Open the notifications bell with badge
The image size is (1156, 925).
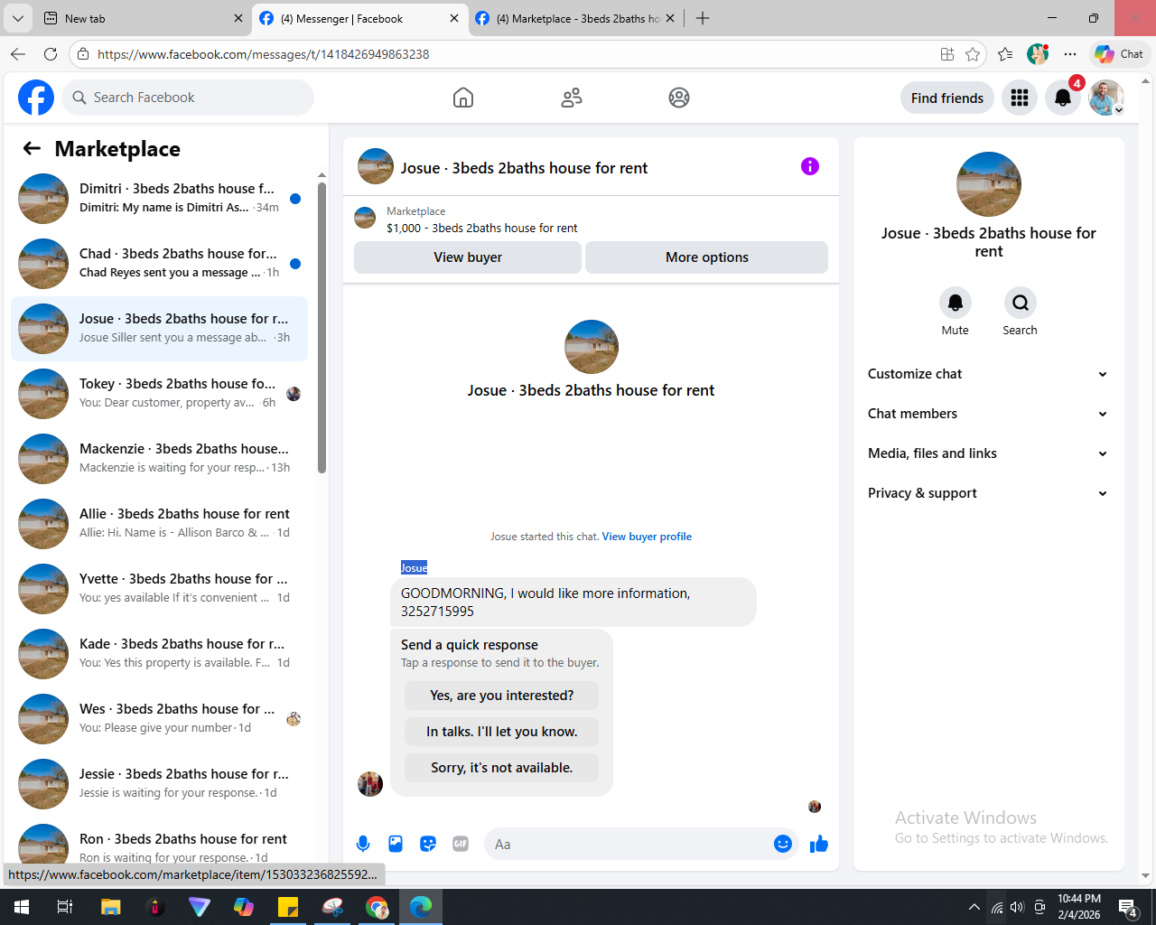[1063, 98]
